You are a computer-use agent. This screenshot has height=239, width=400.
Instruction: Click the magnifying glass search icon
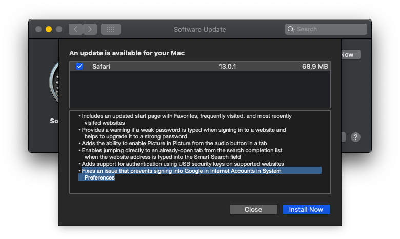coord(291,29)
